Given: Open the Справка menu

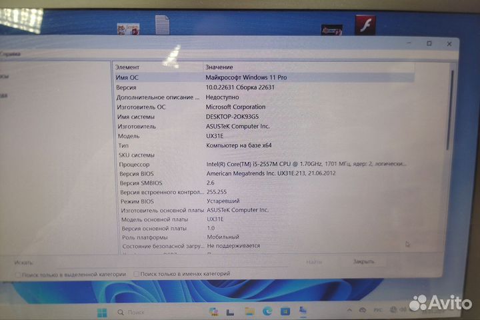Looking at the screenshot, I should pos(10,54).
